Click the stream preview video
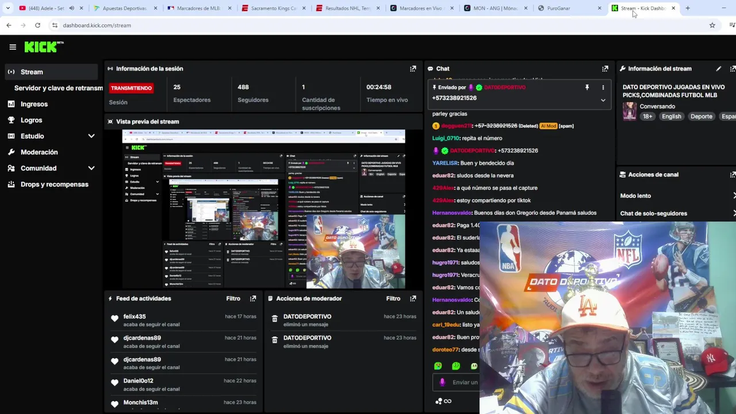736x414 pixels. tap(263, 209)
